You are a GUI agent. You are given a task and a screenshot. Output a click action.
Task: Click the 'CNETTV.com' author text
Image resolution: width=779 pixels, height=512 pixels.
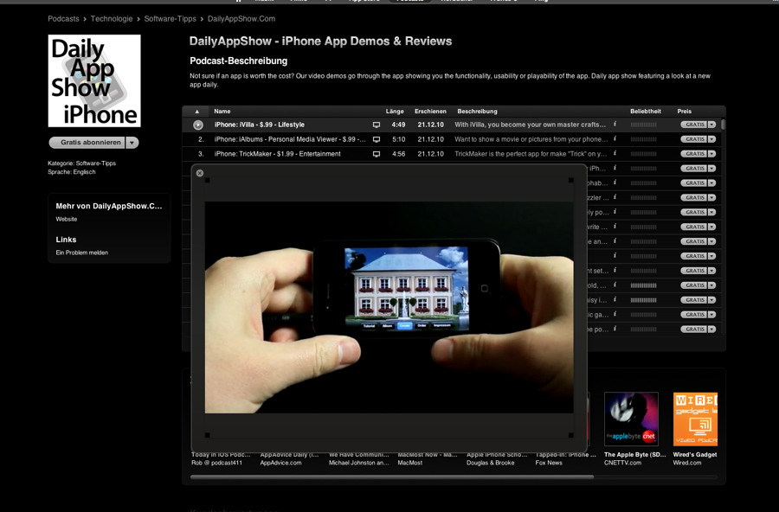point(622,463)
